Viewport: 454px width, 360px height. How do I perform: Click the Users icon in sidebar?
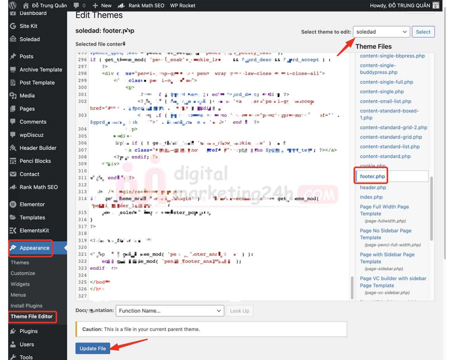click(x=13, y=344)
